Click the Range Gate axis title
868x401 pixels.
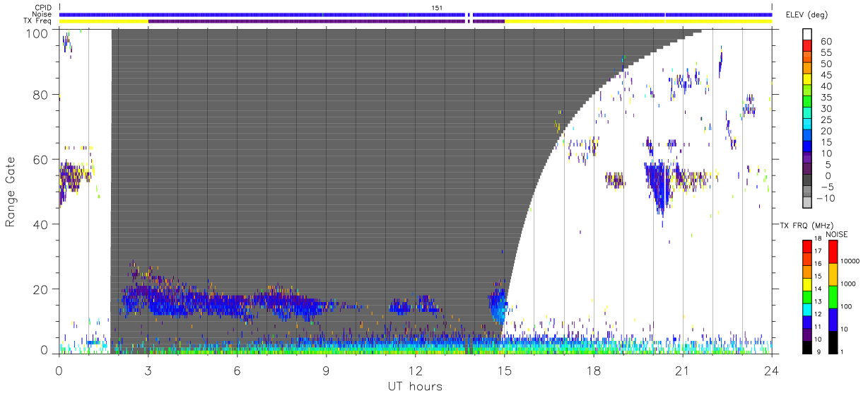pos(11,192)
